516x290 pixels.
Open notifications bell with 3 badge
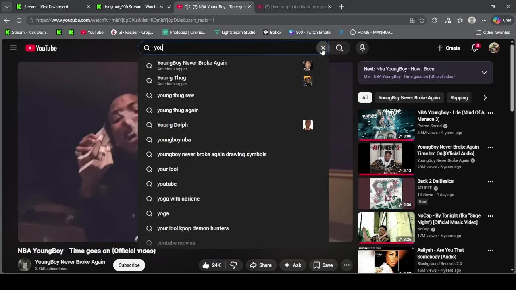coord(475,48)
